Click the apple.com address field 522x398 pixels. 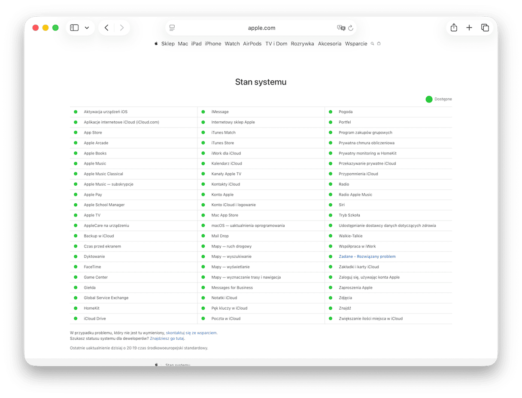point(261,28)
